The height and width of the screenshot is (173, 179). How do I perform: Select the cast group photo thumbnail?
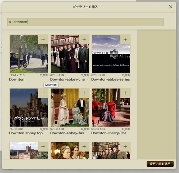point(70,54)
